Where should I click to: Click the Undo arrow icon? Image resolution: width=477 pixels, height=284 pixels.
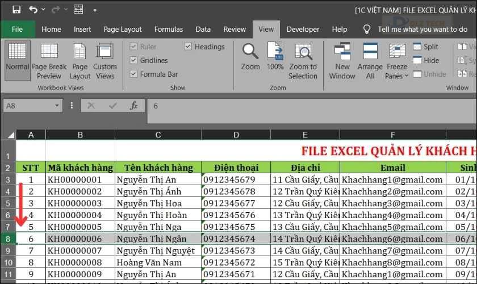pyautogui.click(x=33, y=10)
